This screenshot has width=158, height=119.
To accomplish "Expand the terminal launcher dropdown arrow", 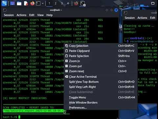I will [43, 3].
